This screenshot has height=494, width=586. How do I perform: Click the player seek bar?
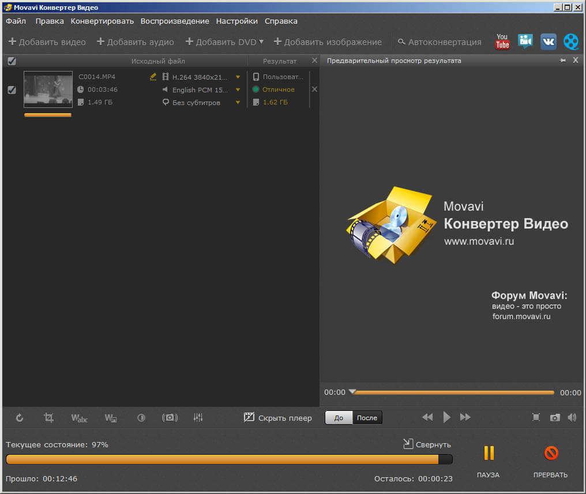click(x=454, y=392)
